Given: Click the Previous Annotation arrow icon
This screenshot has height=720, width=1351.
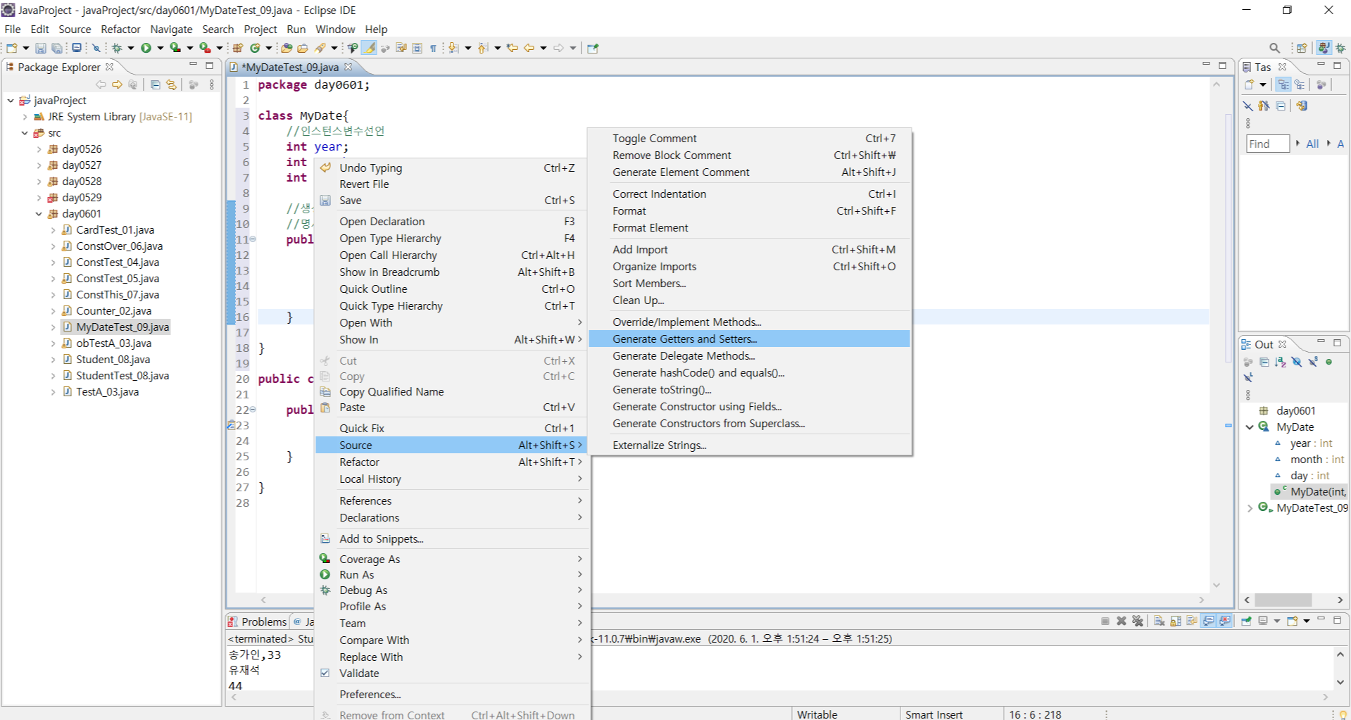Looking at the screenshot, I should 483,48.
